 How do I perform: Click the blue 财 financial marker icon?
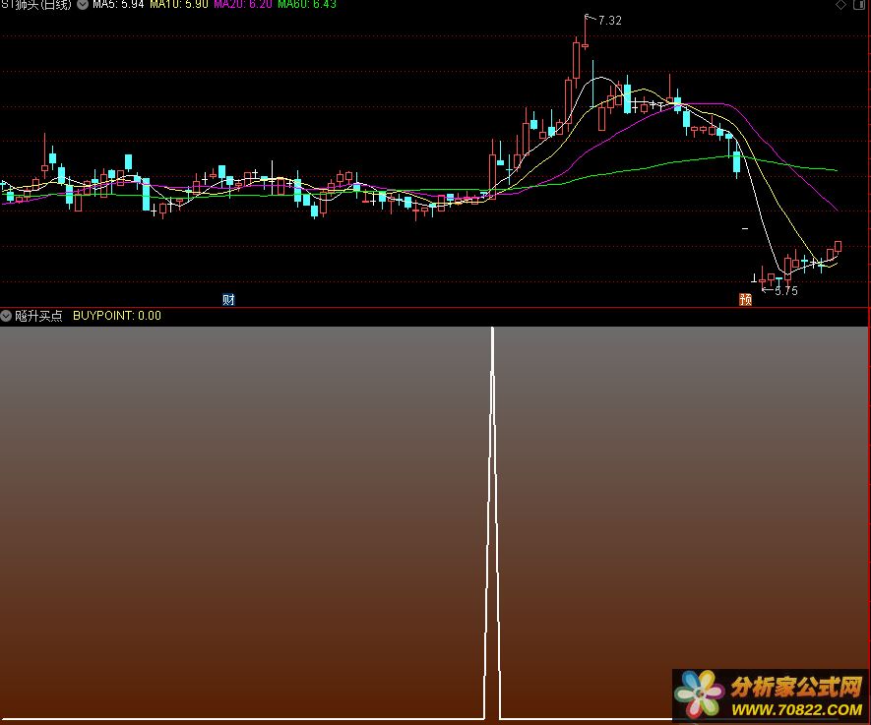pos(228,300)
